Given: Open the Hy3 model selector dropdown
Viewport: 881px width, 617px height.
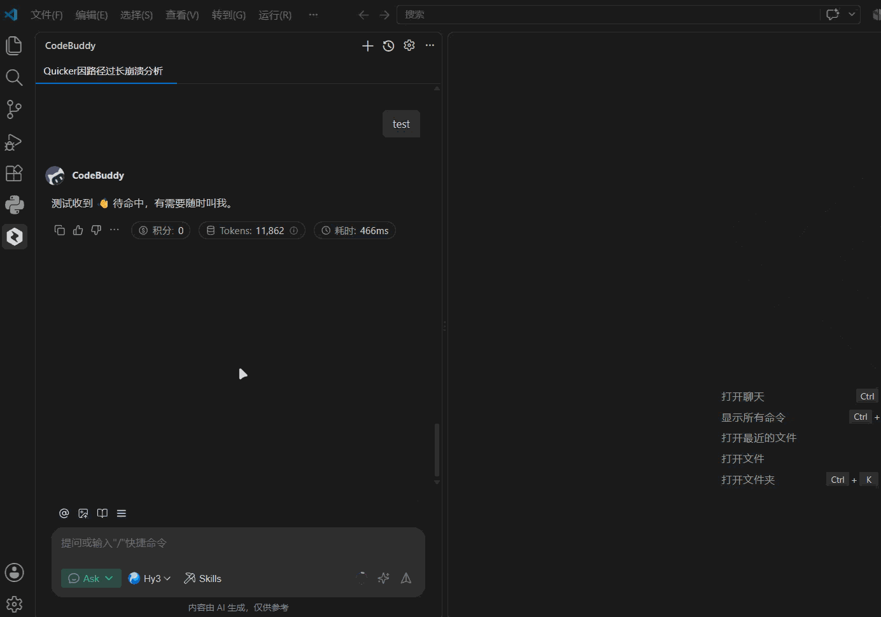Looking at the screenshot, I should coord(150,578).
